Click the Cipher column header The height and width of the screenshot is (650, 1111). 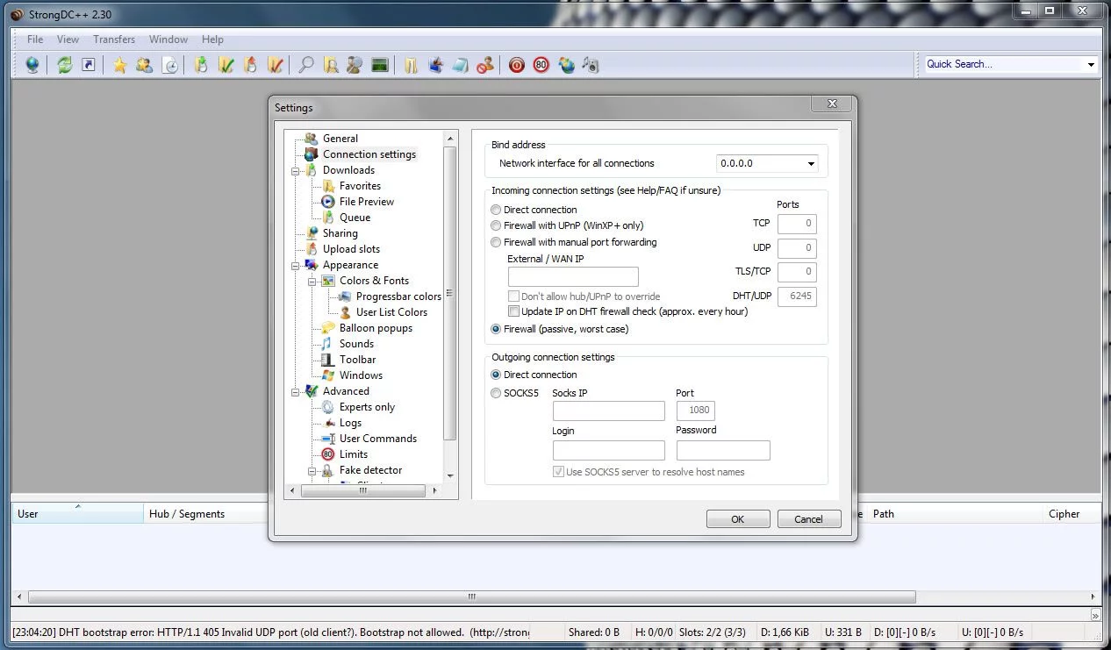point(1064,514)
